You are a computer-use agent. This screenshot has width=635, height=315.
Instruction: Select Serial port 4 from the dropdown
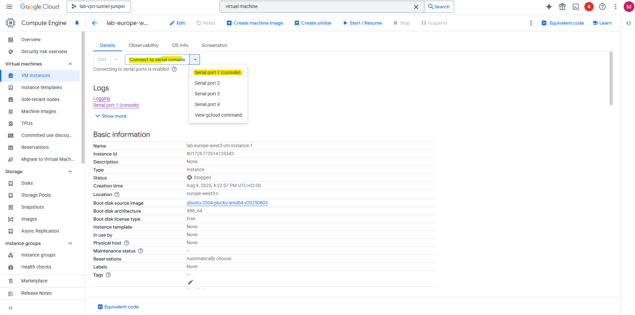click(x=218, y=104)
